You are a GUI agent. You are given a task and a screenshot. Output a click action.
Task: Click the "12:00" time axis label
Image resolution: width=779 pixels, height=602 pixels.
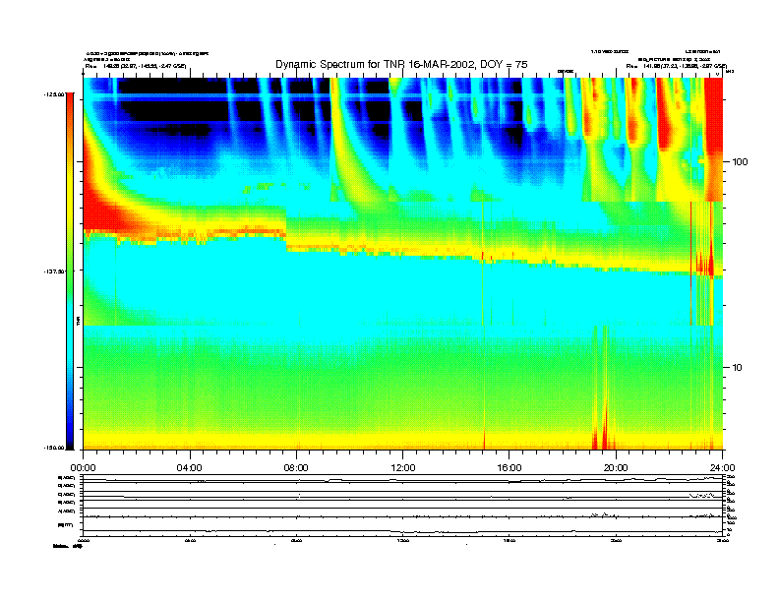[403, 468]
